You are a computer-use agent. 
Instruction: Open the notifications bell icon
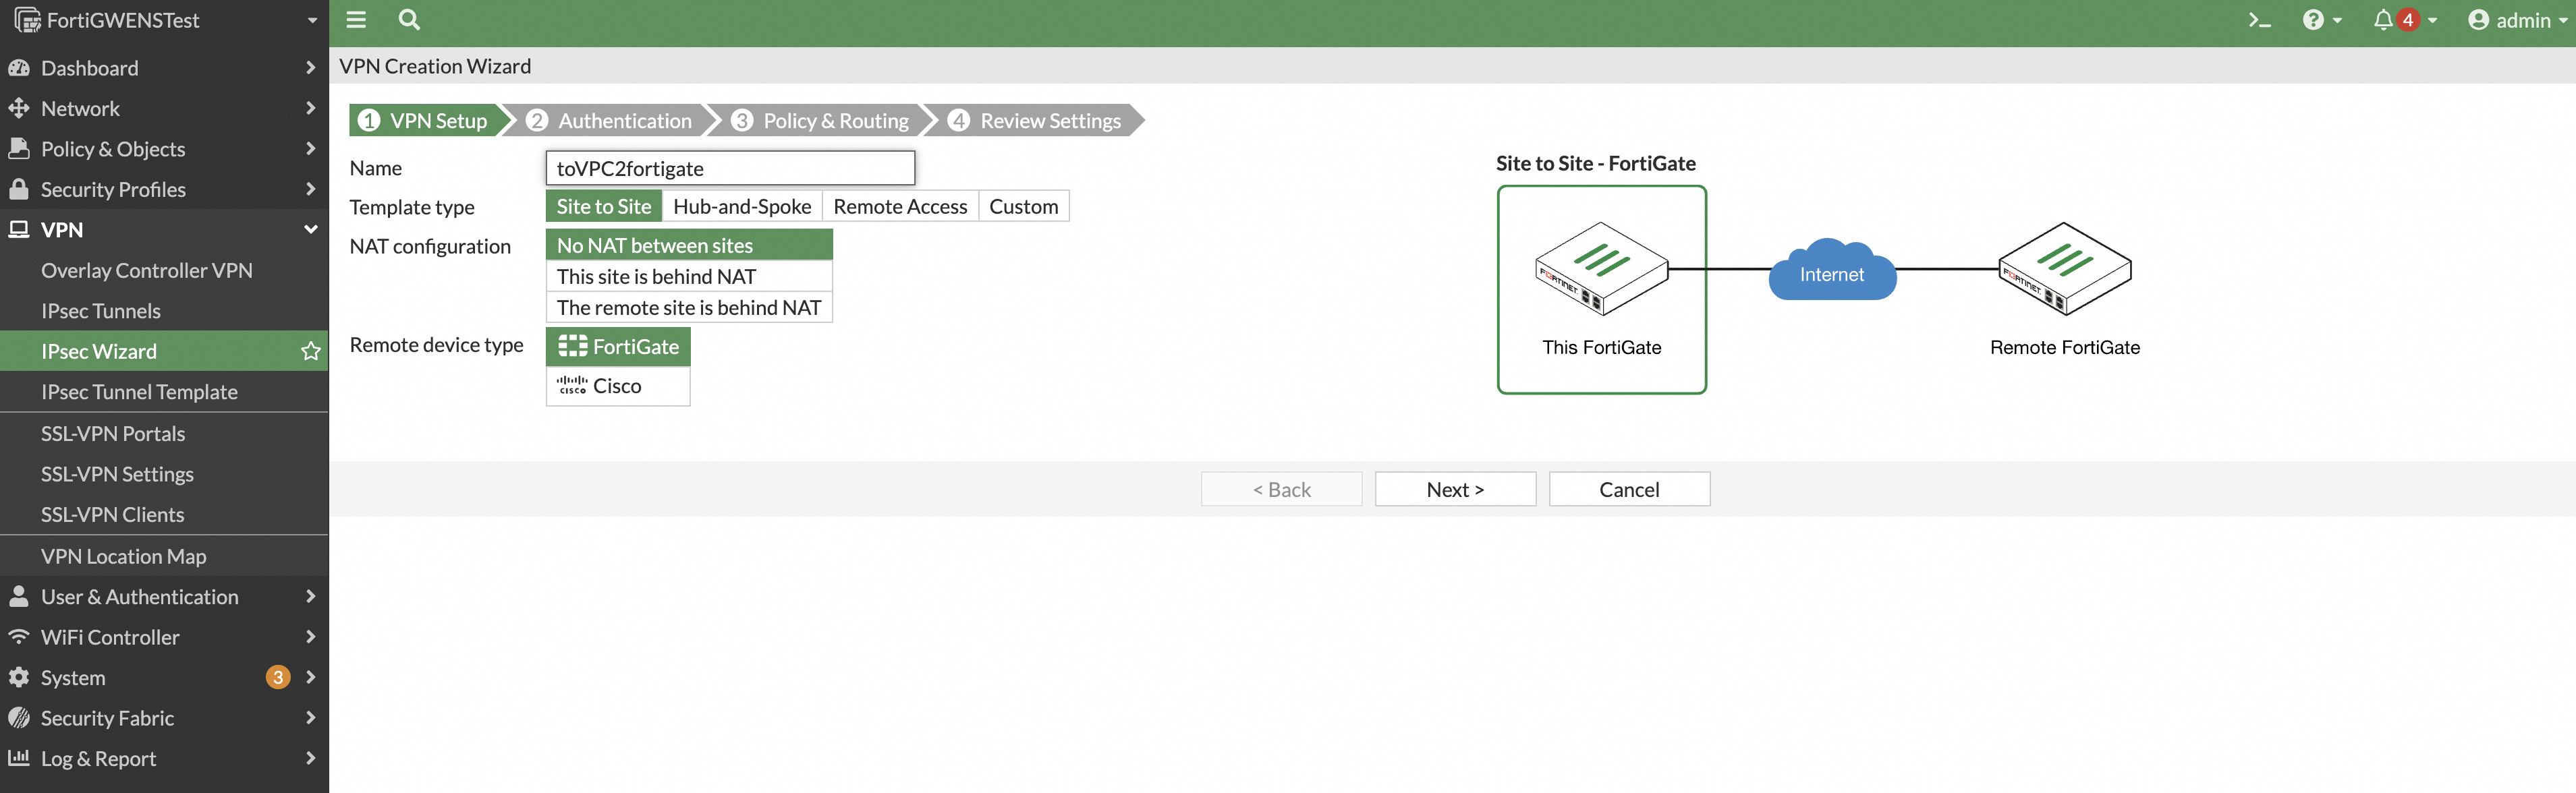pos(2384,20)
